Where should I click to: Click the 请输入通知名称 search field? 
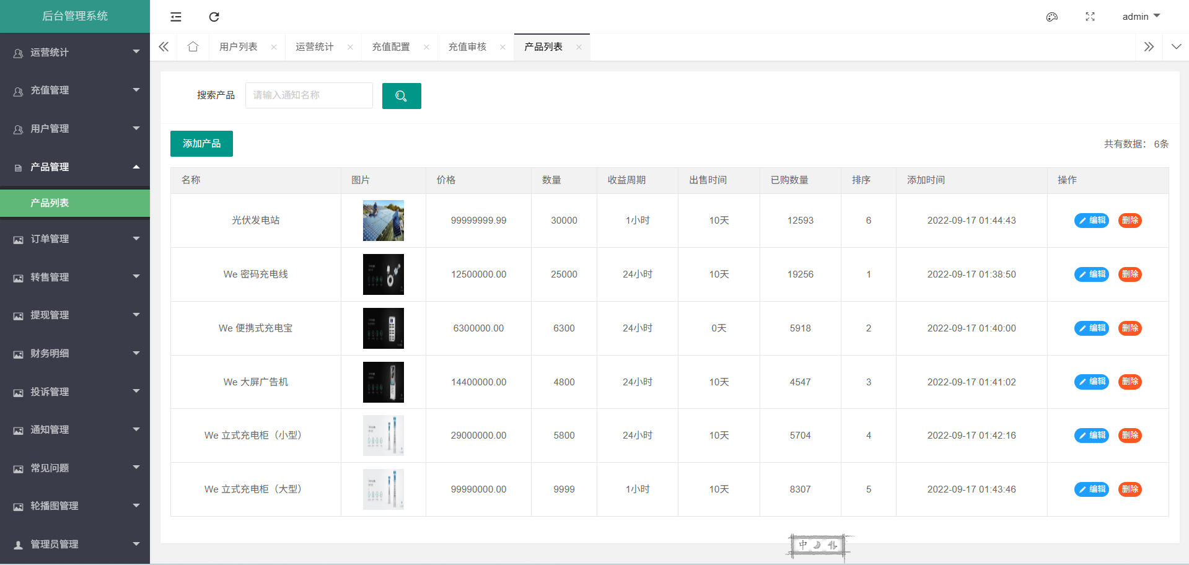click(x=309, y=95)
